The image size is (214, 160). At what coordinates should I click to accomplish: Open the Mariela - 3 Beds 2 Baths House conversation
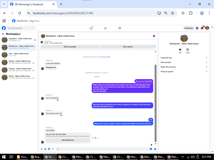click(x=19, y=62)
